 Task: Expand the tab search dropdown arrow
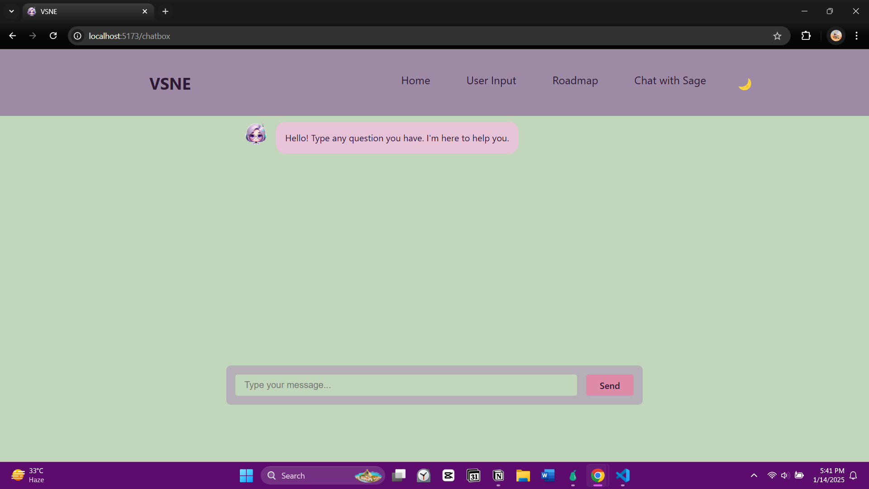[x=11, y=11]
